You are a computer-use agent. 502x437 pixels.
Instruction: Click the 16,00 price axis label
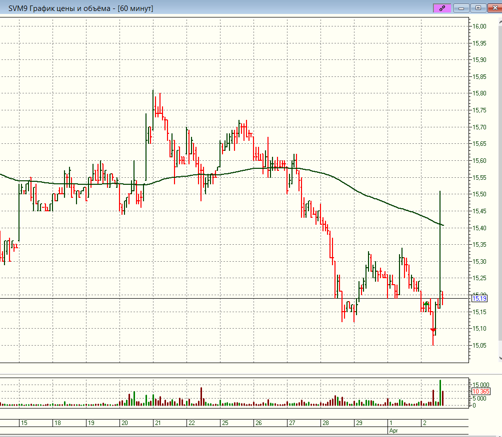(x=480, y=26)
